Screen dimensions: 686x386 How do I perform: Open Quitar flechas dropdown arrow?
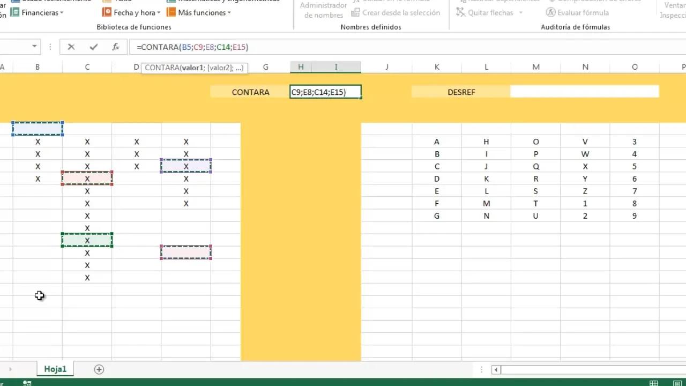click(x=521, y=12)
